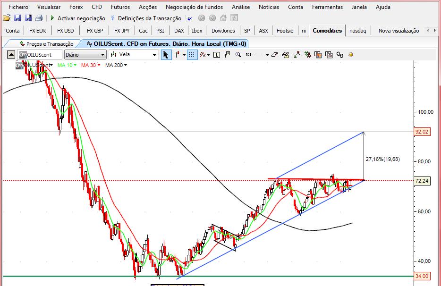Click the green-red arrows icon
The image size is (441, 286).
pos(308,55)
